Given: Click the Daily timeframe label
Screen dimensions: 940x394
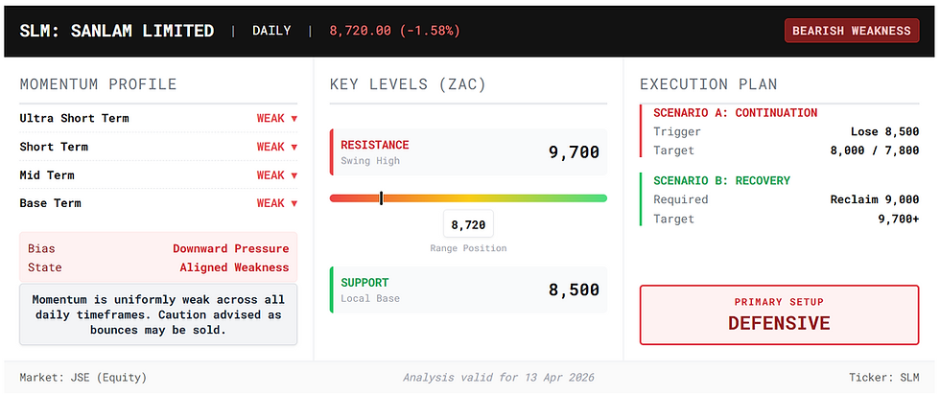Looking at the screenshot, I should [271, 31].
